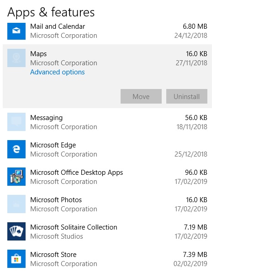Image resolution: width=264 pixels, height=272 pixels.
Task: Click the 7.39 MB size value
Action: point(195,255)
